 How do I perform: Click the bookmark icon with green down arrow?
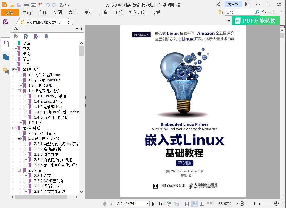tap(46, 36)
